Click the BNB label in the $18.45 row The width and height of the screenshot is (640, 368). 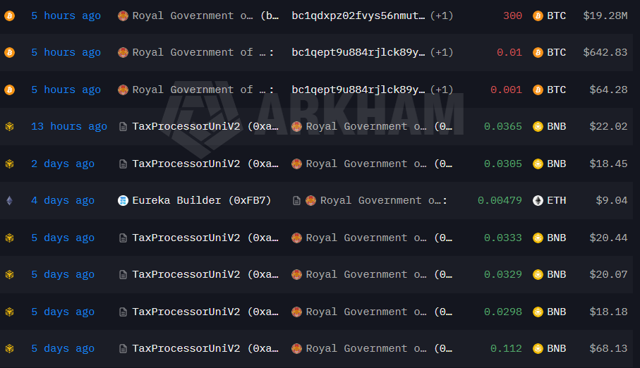tap(557, 164)
